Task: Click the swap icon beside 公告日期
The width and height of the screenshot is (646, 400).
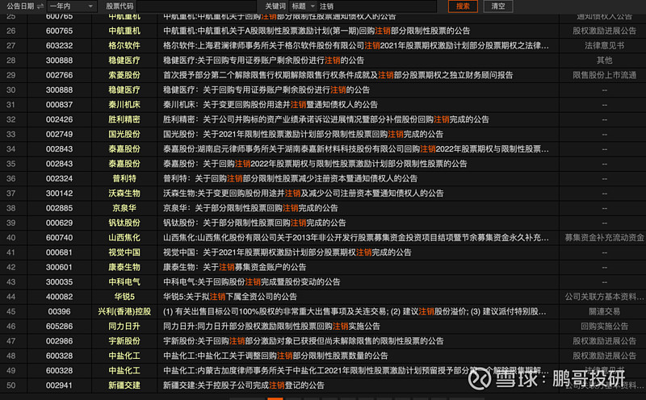Action: tap(40, 6)
